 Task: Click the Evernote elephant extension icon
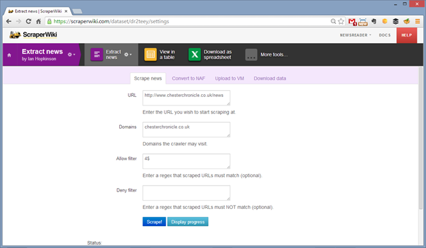374,21
